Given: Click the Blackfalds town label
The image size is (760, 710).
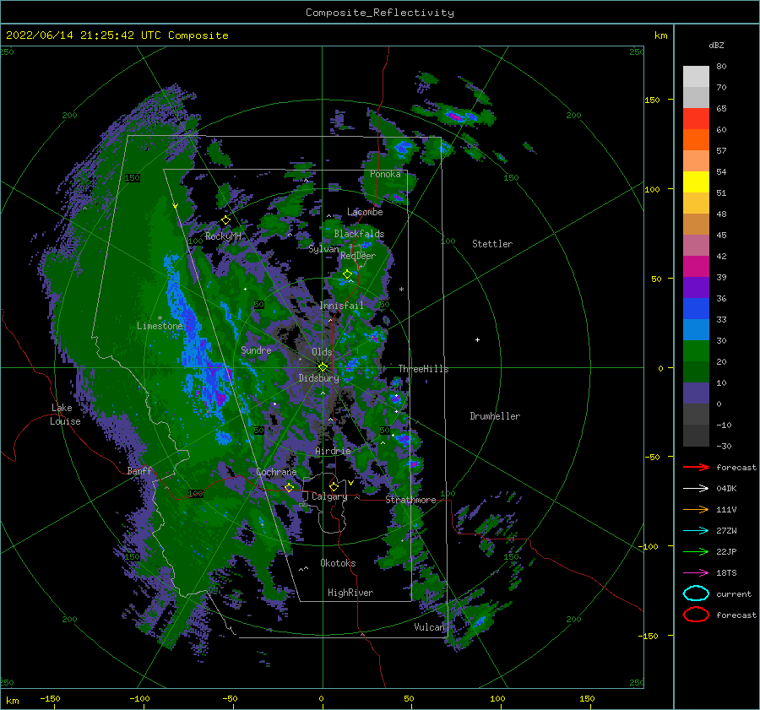Looking at the screenshot, I should 359,234.
